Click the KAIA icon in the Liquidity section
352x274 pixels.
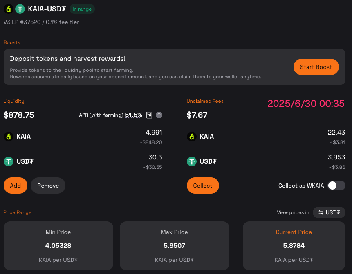click(x=9, y=137)
